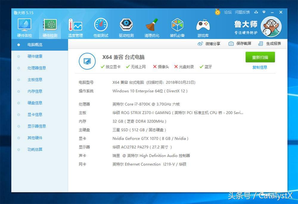
Task: Switch to 显卡信息 sidebar item
Action: tap(35, 114)
